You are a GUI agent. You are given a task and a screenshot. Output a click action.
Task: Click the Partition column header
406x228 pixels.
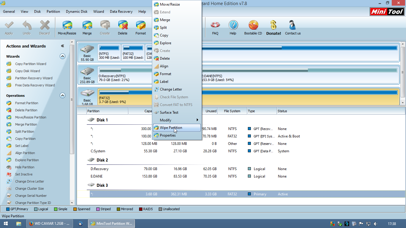coord(107,111)
